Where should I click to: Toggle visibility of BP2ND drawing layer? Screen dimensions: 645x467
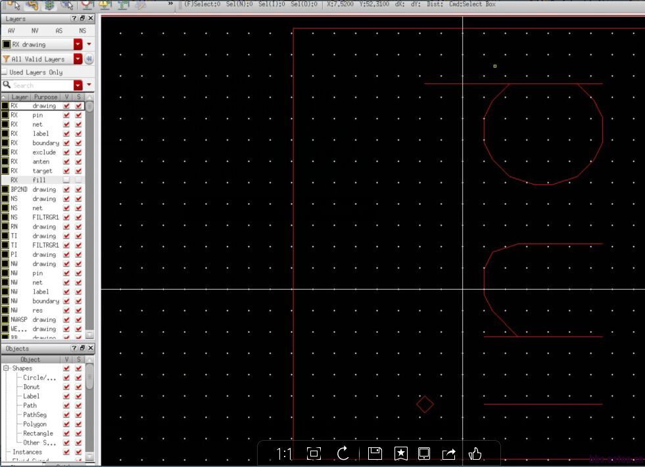[66, 190]
